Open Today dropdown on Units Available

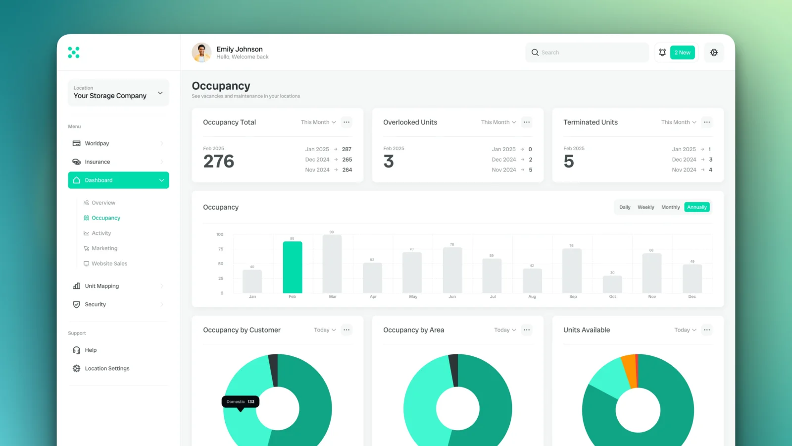[x=685, y=330]
